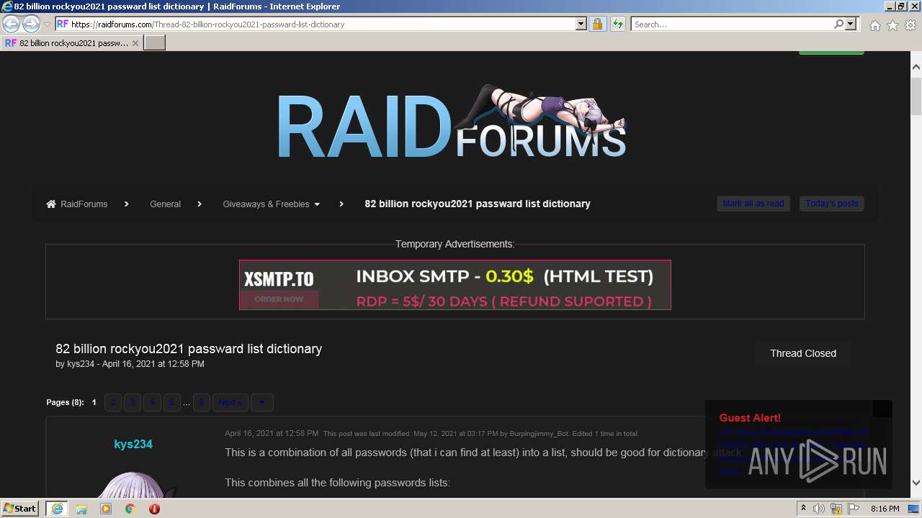Image resolution: width=922 pixels, height=518 pixels.
Task: Open the red Opera taskbar icon
Action: [154, 509]
